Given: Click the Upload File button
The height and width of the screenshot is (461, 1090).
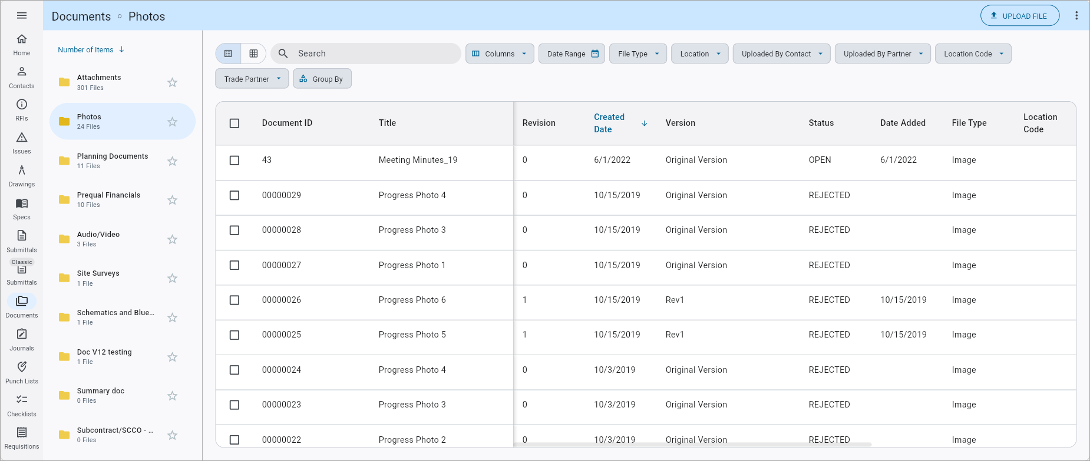Looking at the screenshot, I should pyautogui.click(x=1020, y=16).
